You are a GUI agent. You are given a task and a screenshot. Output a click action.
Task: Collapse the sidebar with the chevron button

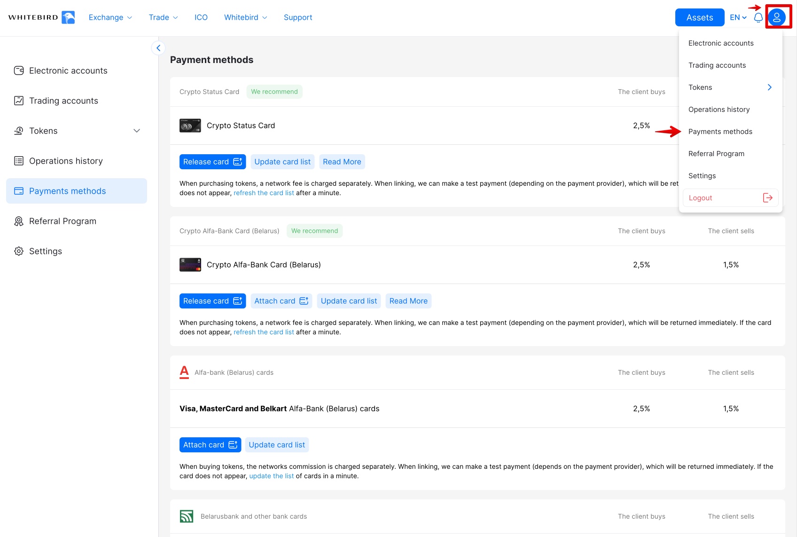coord(158,48)
